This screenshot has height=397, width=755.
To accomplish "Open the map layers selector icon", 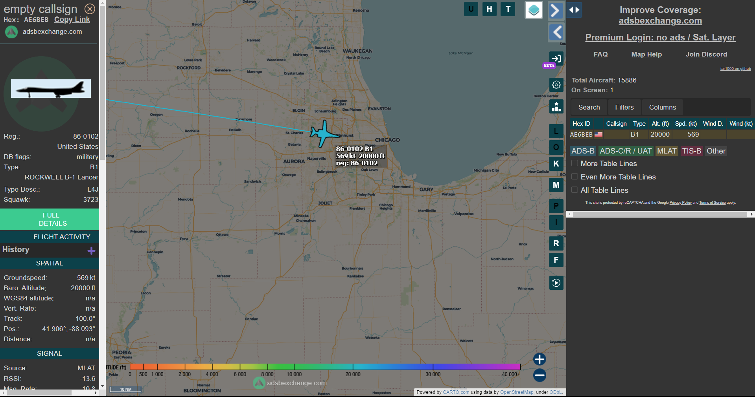I will (x=534, y=10).
